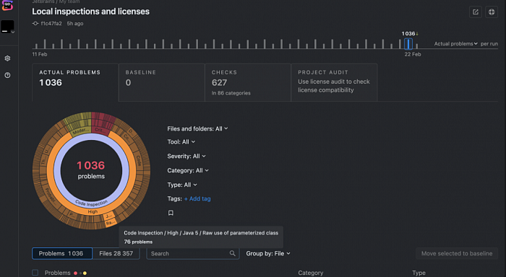Click the Qodana logo icon

coord(7,5)
